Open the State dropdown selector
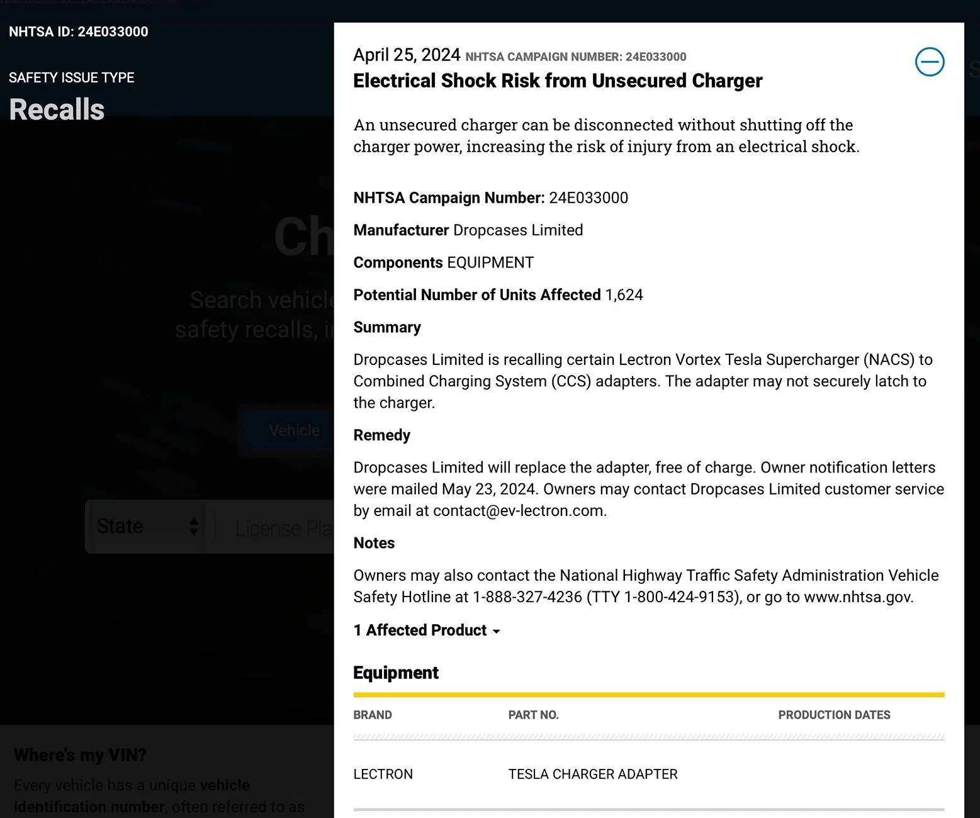Screen dimensions: 980x818 (x=145, y=527)
